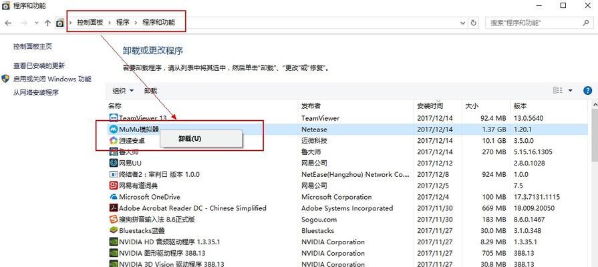This screenshot has height=267, width=598.
Task: Select the 924 MB size cell
Action: [x=494, y=174]
